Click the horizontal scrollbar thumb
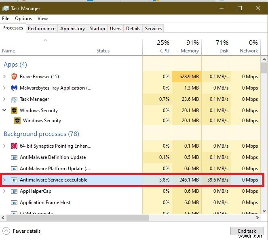 point(78,218)
